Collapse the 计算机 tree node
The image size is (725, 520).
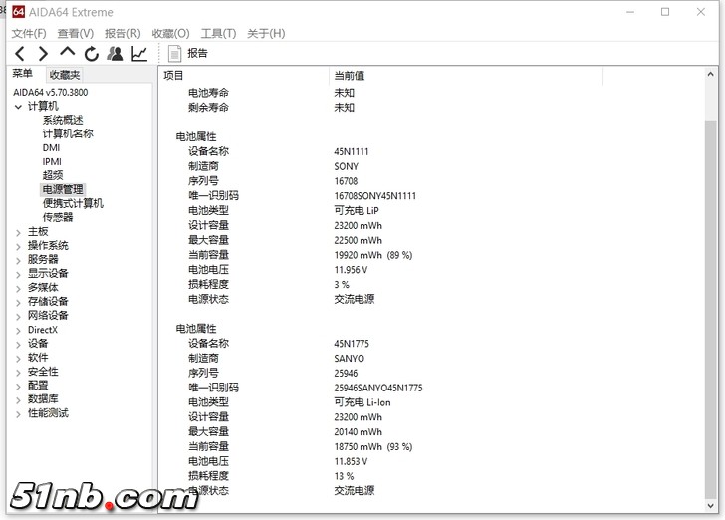click(18, 107)
